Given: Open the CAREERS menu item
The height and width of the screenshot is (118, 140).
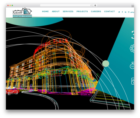Looking at the screenshot, I should pyautogui.click(x=96, y=11).
